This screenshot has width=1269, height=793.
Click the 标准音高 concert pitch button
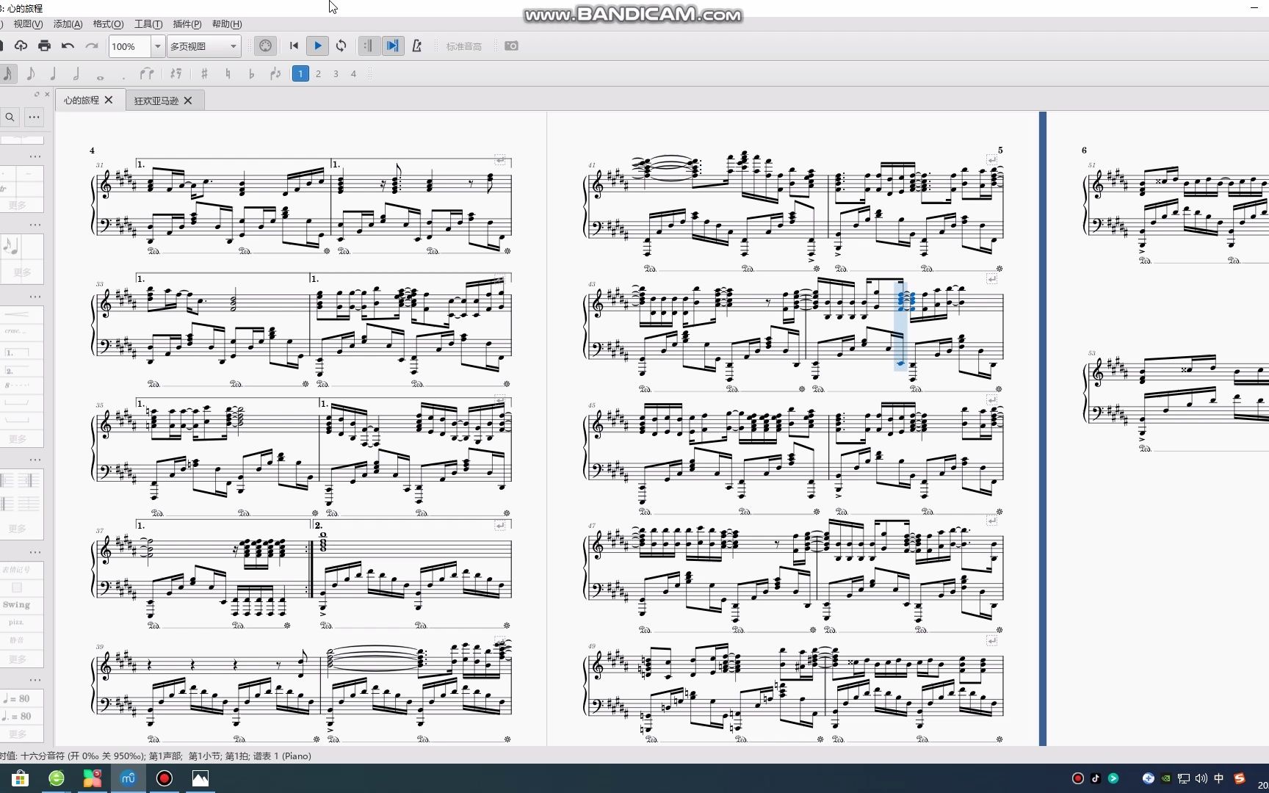click(464, 46)
